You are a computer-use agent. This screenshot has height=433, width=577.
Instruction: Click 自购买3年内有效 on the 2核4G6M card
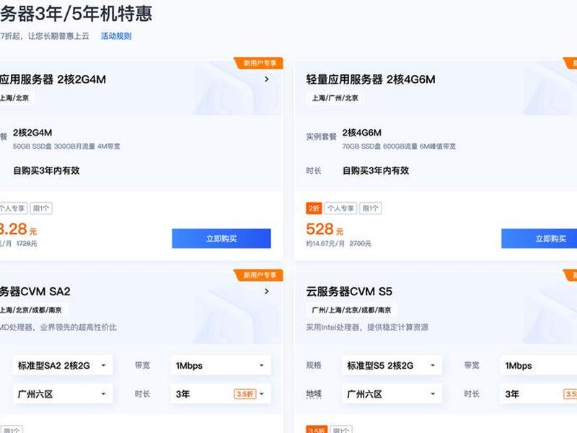pos(376,170)
